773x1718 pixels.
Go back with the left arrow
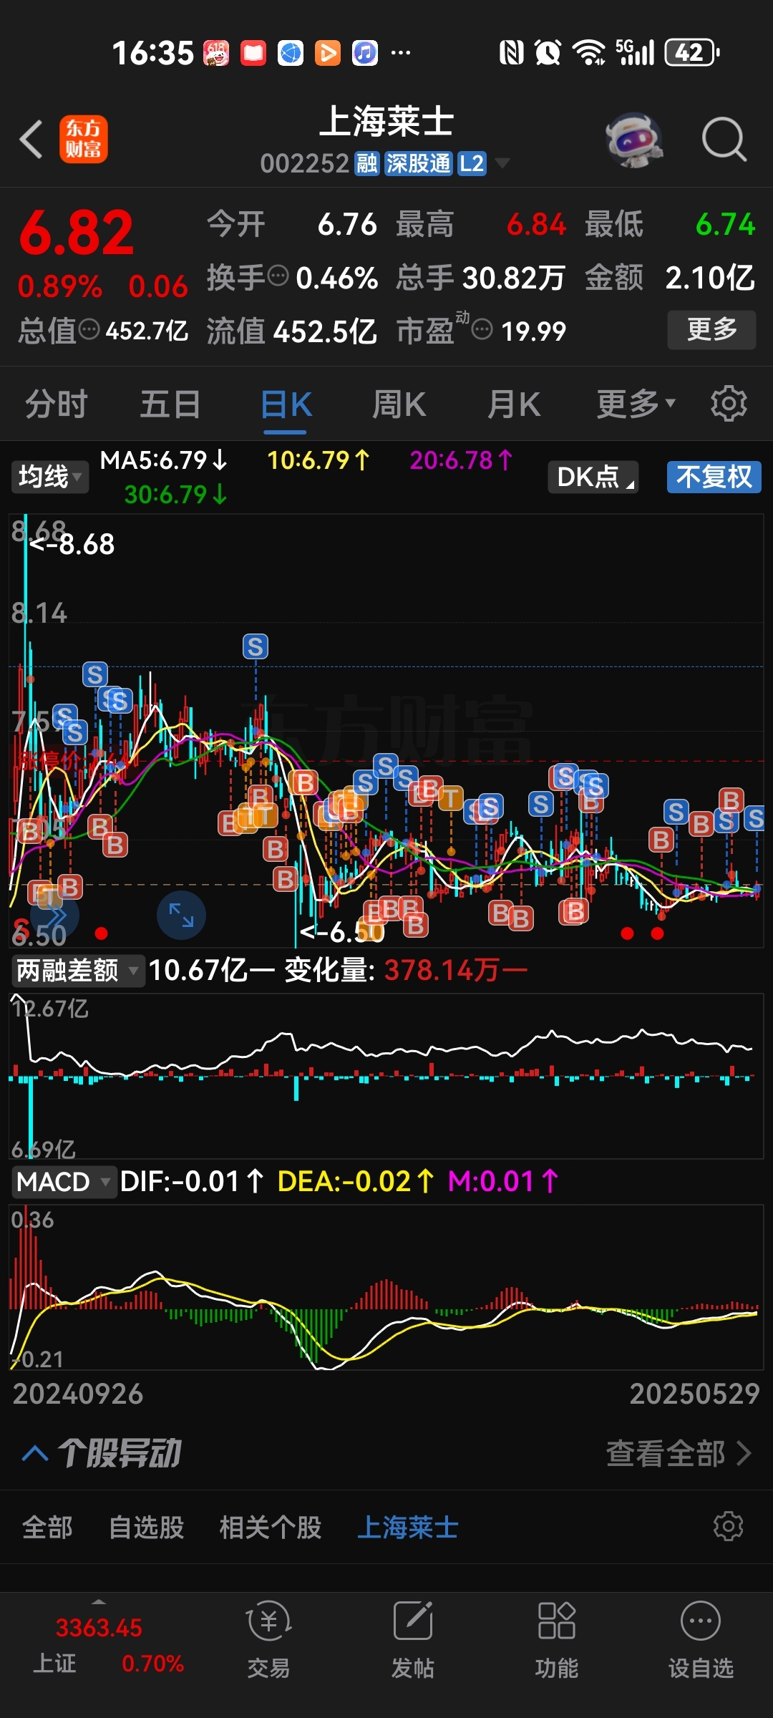(31, 139)
